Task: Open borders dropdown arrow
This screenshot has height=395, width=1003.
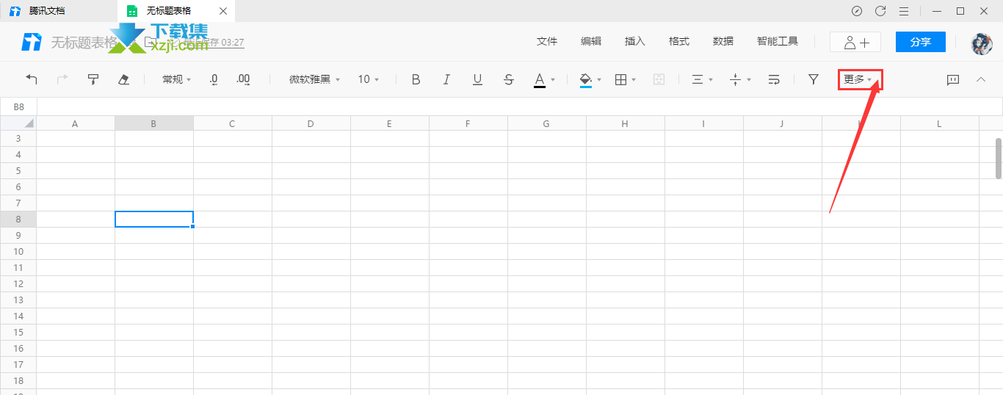Action: pyautogui.click(x=634, y=80)
